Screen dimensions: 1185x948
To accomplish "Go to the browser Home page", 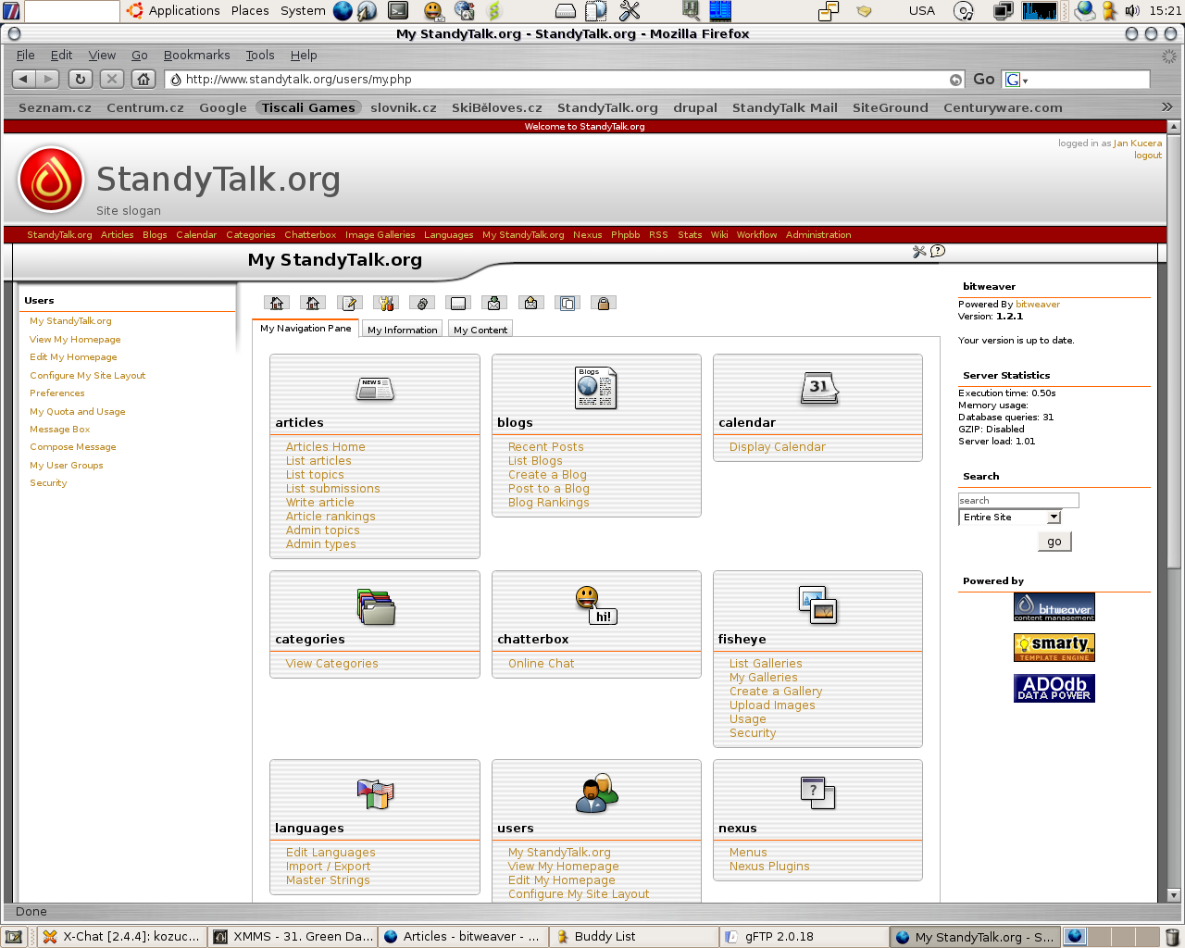I will pyautogui.click(x=143, y=80).
